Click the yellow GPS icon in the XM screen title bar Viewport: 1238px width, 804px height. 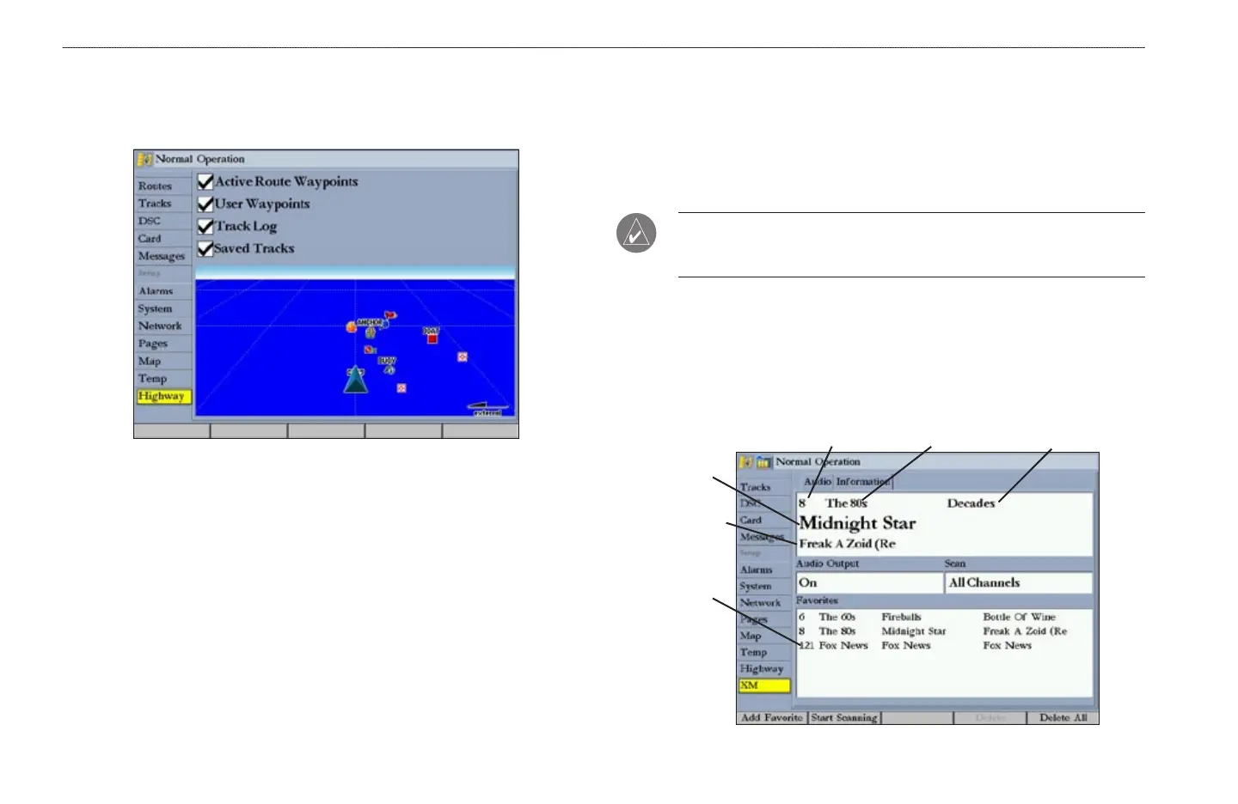pyautogui.click(x=746, y=462)
